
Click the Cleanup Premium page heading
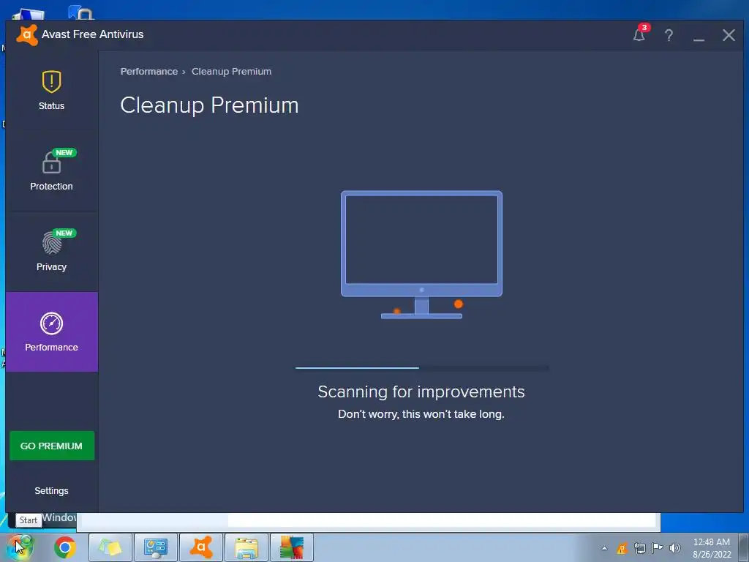pyautogui.click(x=209, y=105)
